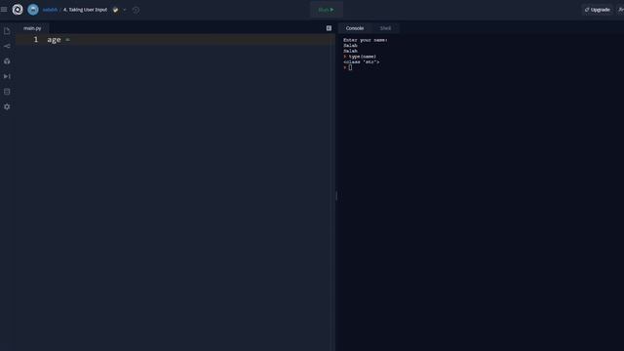Open the Packages sidebar icon

[7, 61]
